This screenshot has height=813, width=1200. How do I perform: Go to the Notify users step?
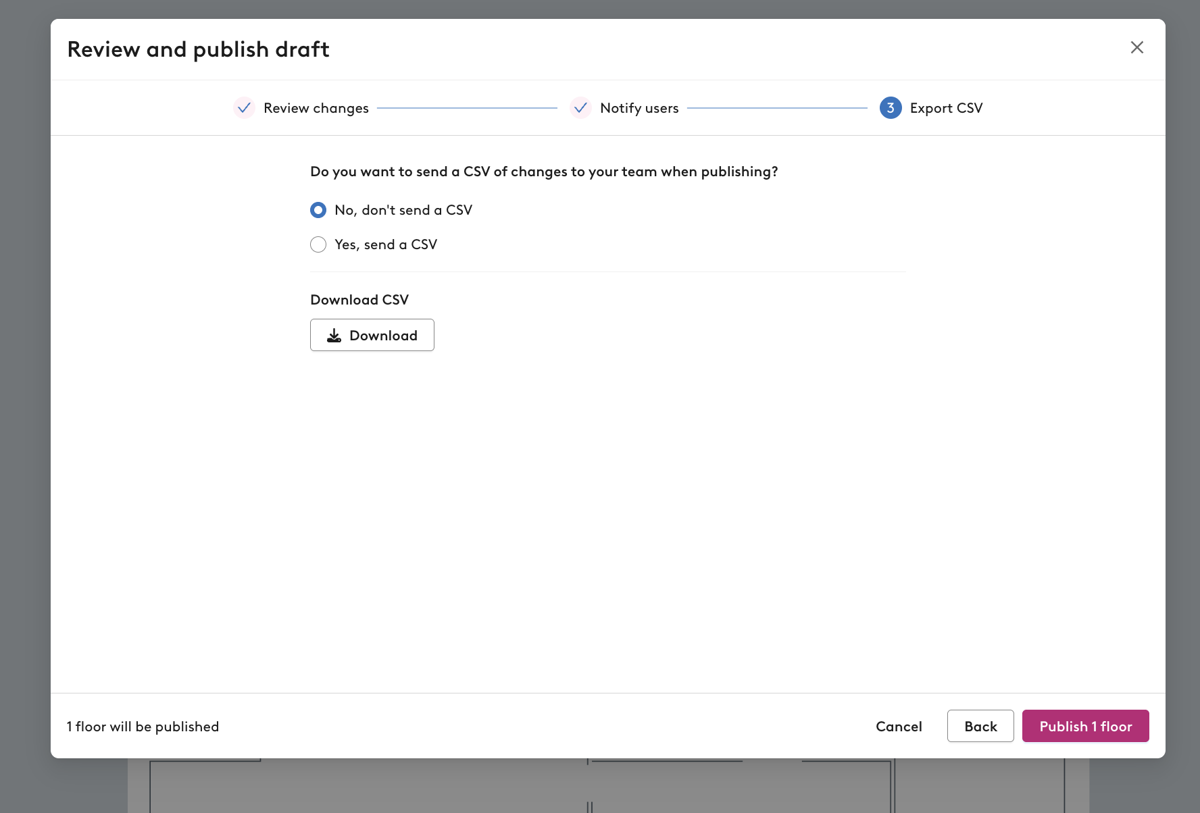pos(639,108)
